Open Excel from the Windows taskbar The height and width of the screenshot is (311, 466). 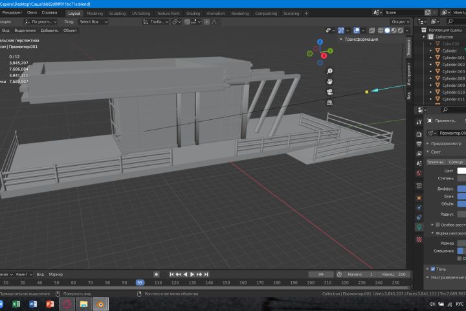[x=17, y=303]
